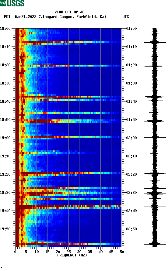Click the '18:10' PDT time label
The image size is (168, 271).
tap(5, 47)
